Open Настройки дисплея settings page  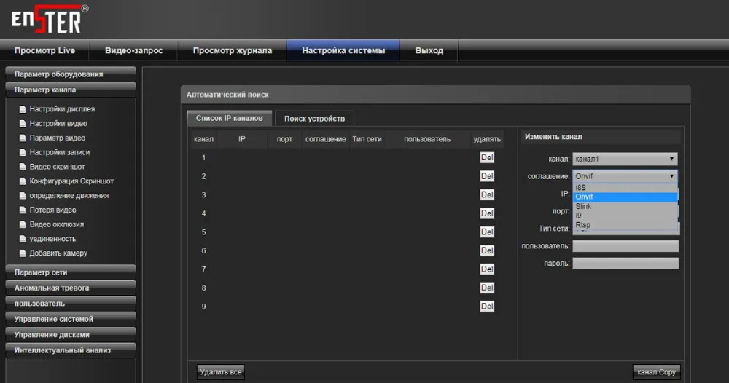pyautogui.click(x=62, y=109)
